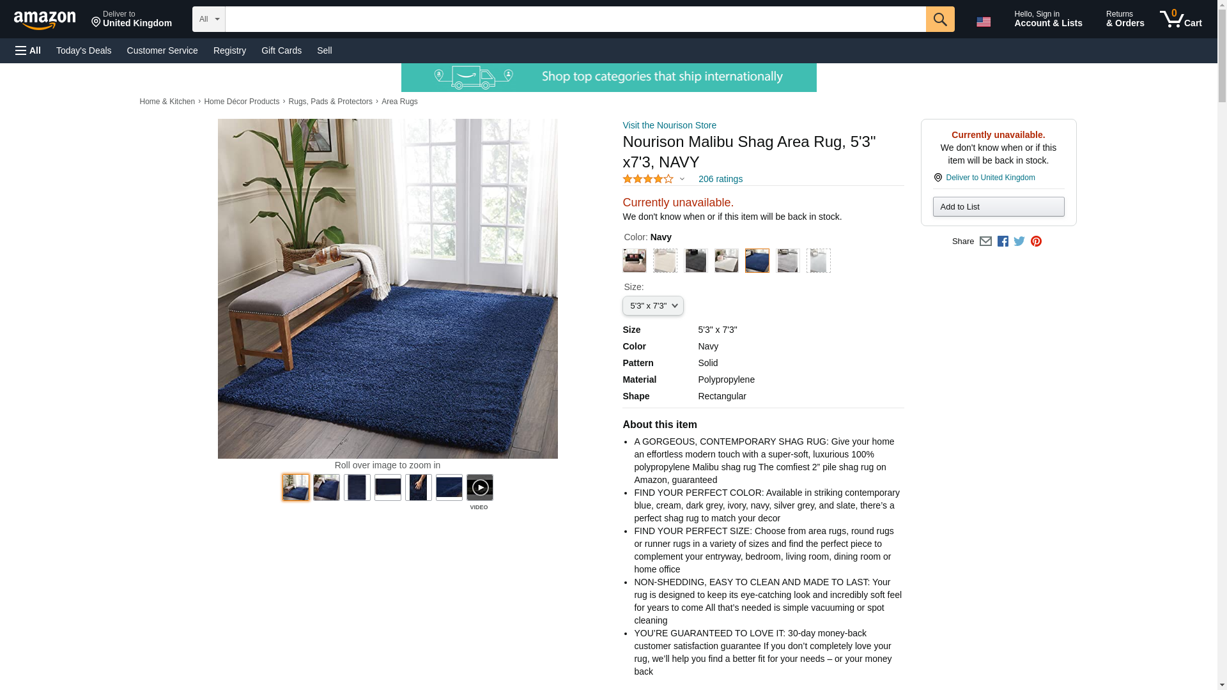Open the 5'3" x 7'3" size dropdown

pos(653,306)
